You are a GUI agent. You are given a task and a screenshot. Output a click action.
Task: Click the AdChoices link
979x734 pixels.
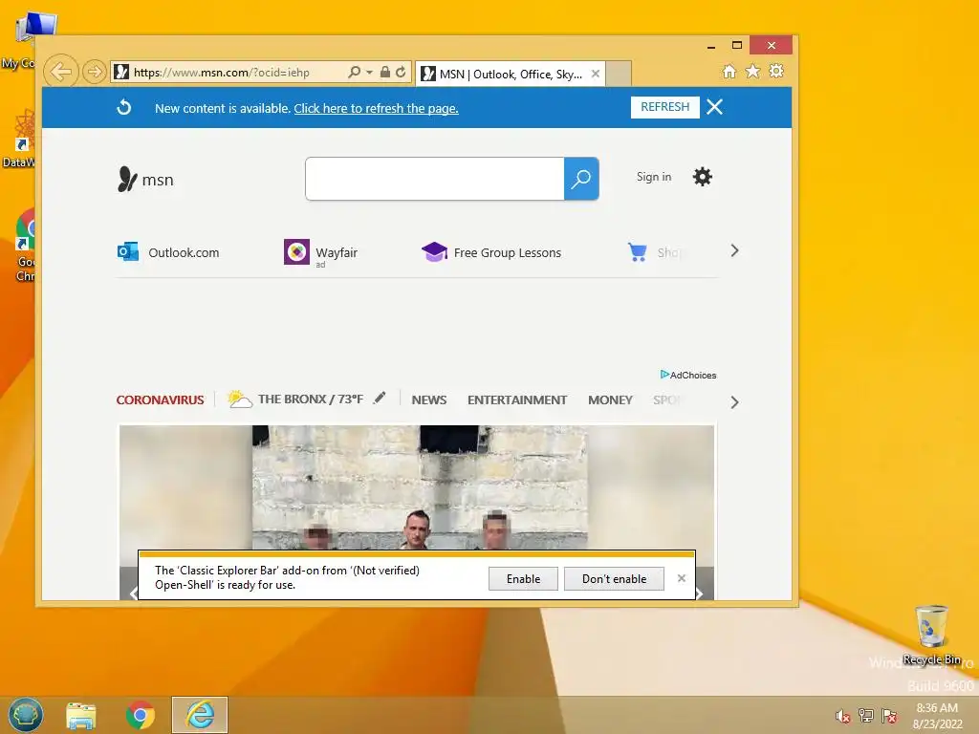(x=688, y=375)
